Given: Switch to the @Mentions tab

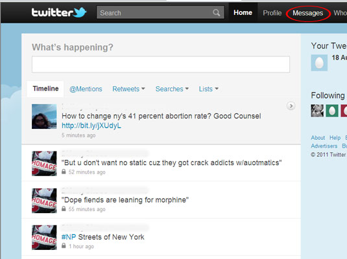Looking at the screenshot, I should pyautogui.click(x=86, y=89).
